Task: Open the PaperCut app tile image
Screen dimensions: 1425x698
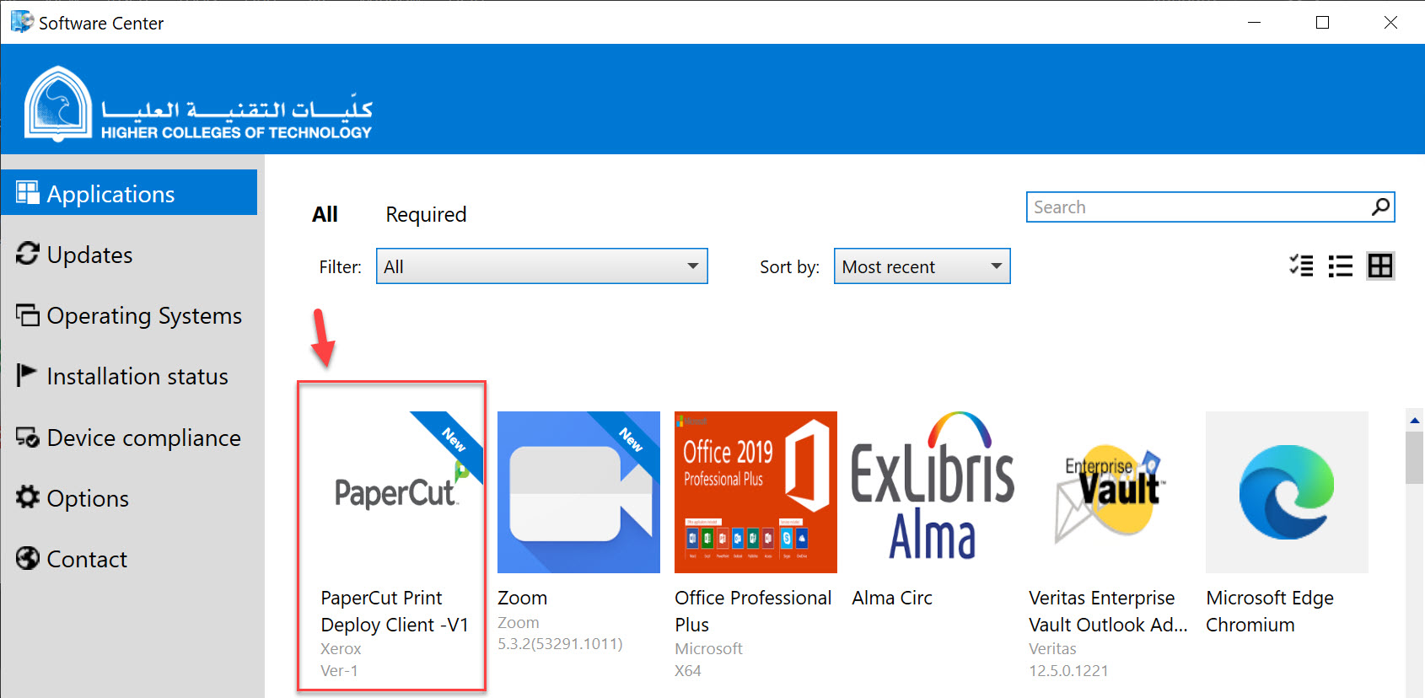Action: click(x=401, y=492)
